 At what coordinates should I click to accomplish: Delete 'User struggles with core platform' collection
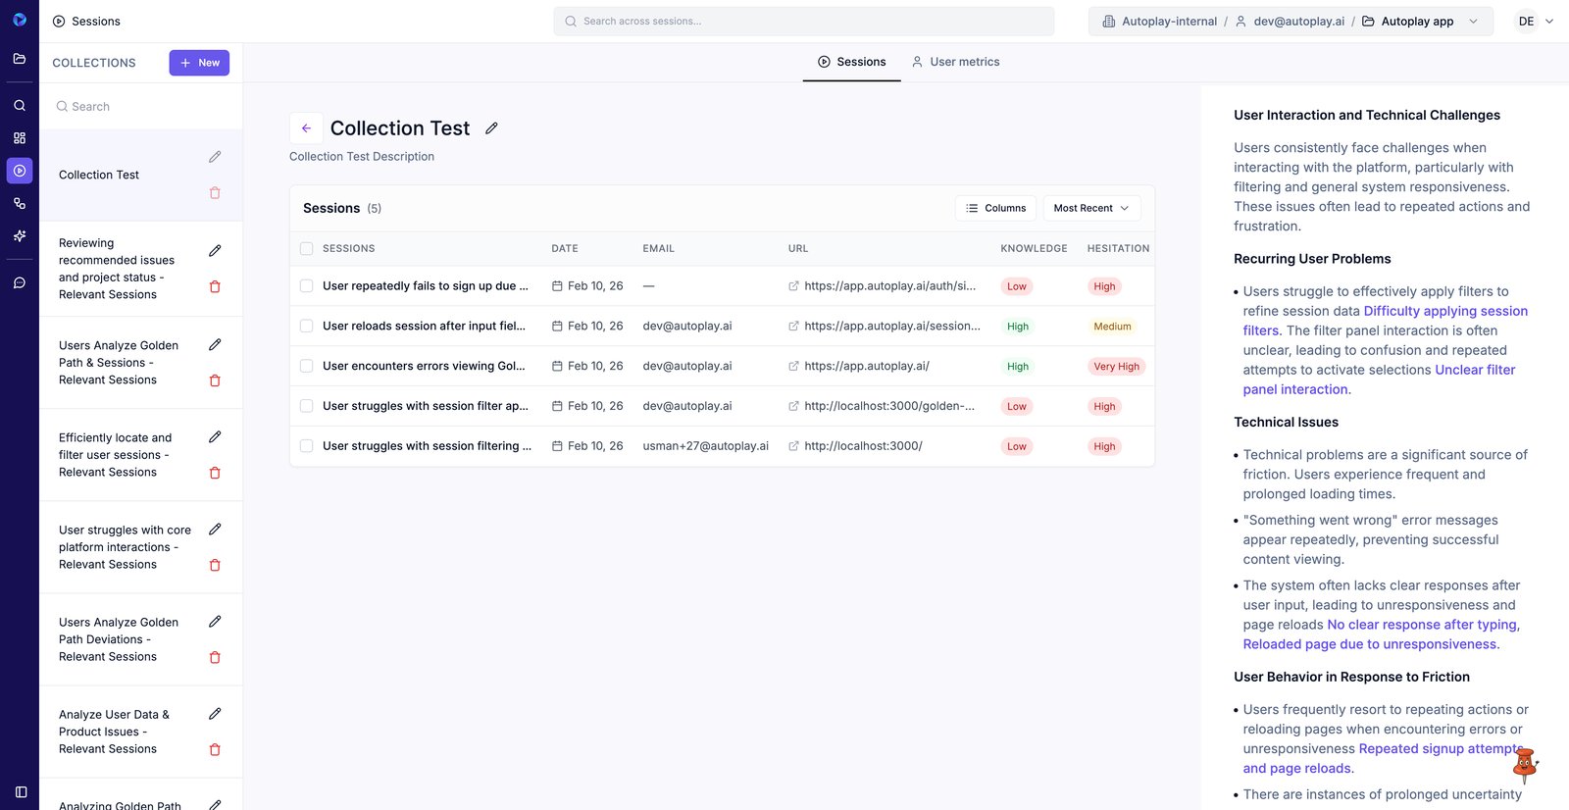click(215, 565)
